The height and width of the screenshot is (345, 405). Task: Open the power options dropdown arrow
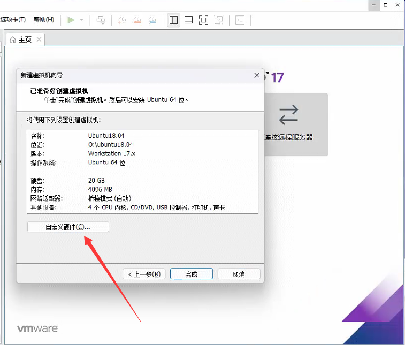pos(82,20)
